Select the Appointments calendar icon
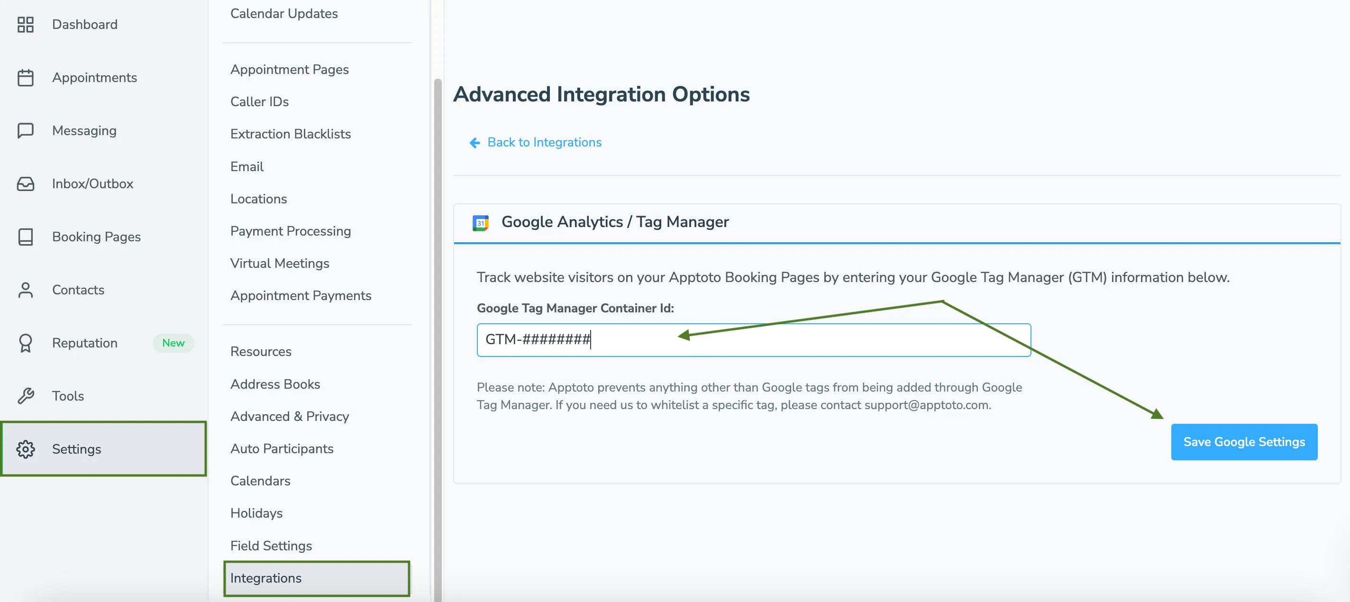1350x602 pixels. coord(26,77)
